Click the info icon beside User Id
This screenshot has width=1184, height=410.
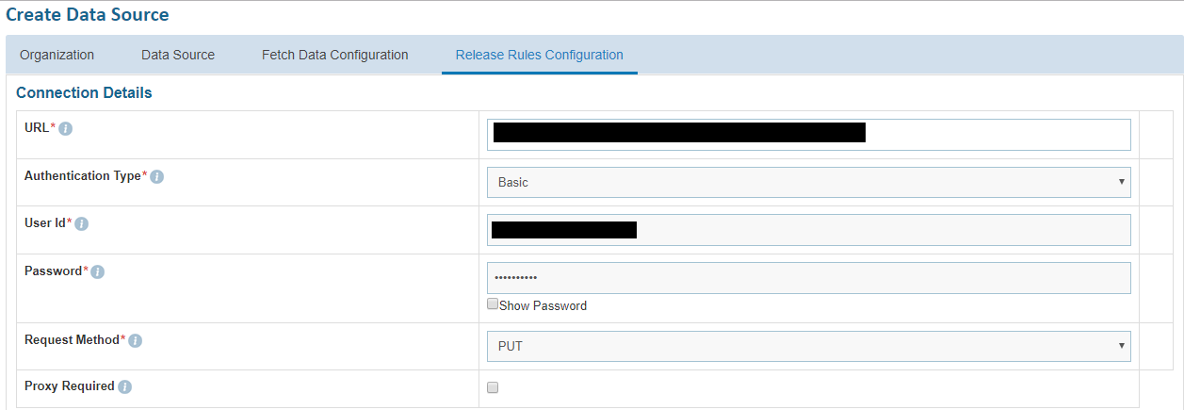82,224
